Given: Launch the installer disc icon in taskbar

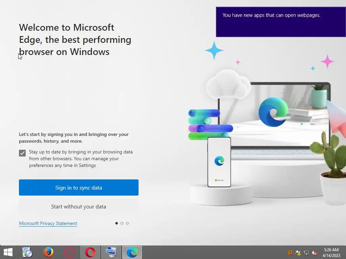Looking at the screenshot, I should click(27, 252).
